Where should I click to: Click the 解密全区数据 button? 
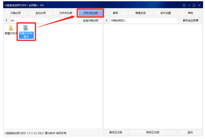tap(190, 21)
